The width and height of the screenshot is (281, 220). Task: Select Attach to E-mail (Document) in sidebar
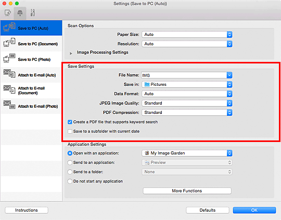(31, 90)
